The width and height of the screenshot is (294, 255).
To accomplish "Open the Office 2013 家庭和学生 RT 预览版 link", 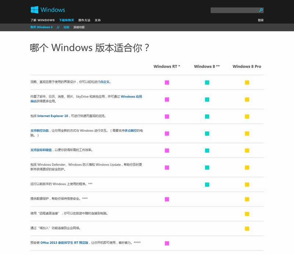I will coord(64,243).
